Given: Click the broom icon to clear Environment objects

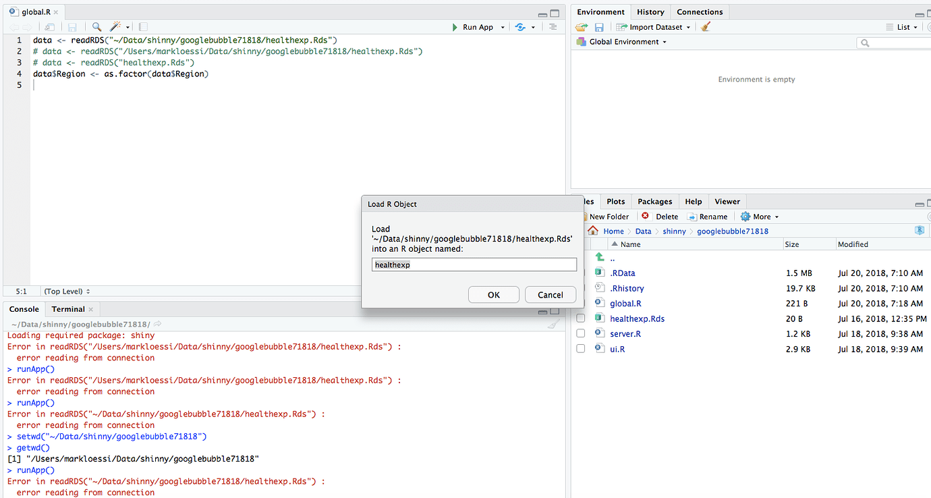Looking at the screenshot, I should click(x=706, y=26).
